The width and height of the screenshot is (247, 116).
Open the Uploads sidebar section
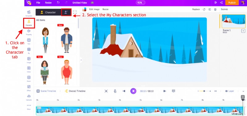[x=29, y=97]
